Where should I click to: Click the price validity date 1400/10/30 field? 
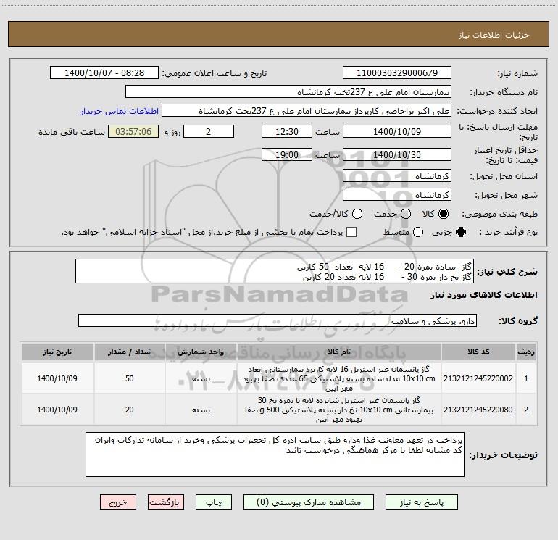[x=397, y=155]
